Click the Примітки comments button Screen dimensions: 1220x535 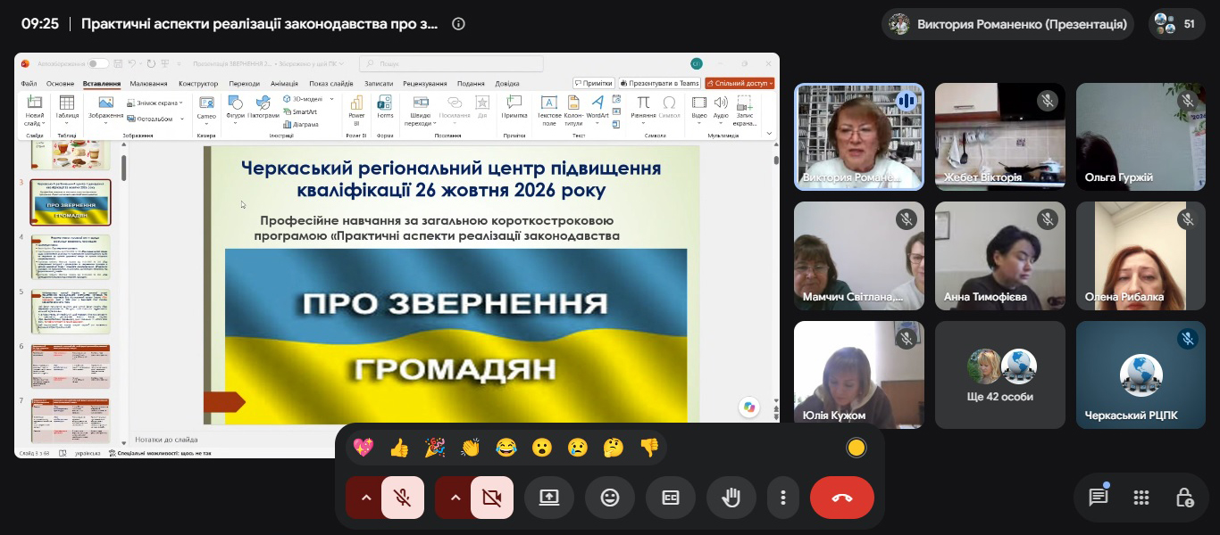pos(594,83)
